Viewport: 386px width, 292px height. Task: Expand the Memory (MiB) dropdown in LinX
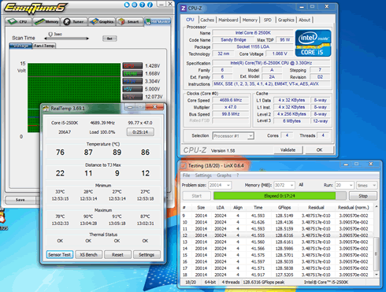(291, 185)
